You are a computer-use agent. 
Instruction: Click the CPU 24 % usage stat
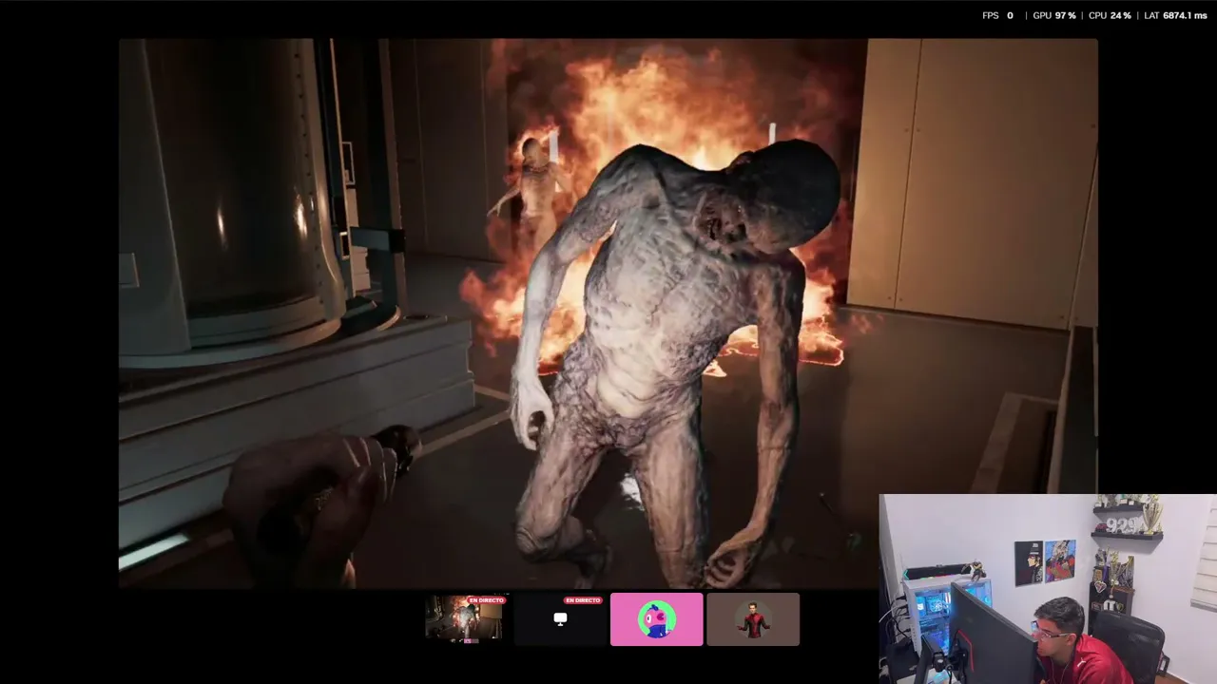pyautogui.click(x=1110, y=16)
